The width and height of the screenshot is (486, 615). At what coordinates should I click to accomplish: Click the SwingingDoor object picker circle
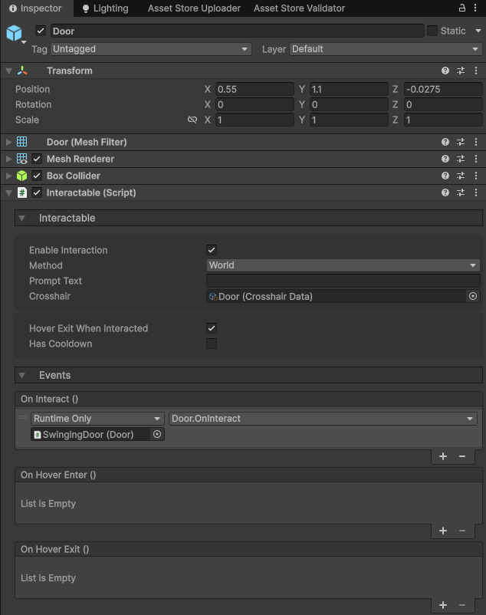point(157,434)
